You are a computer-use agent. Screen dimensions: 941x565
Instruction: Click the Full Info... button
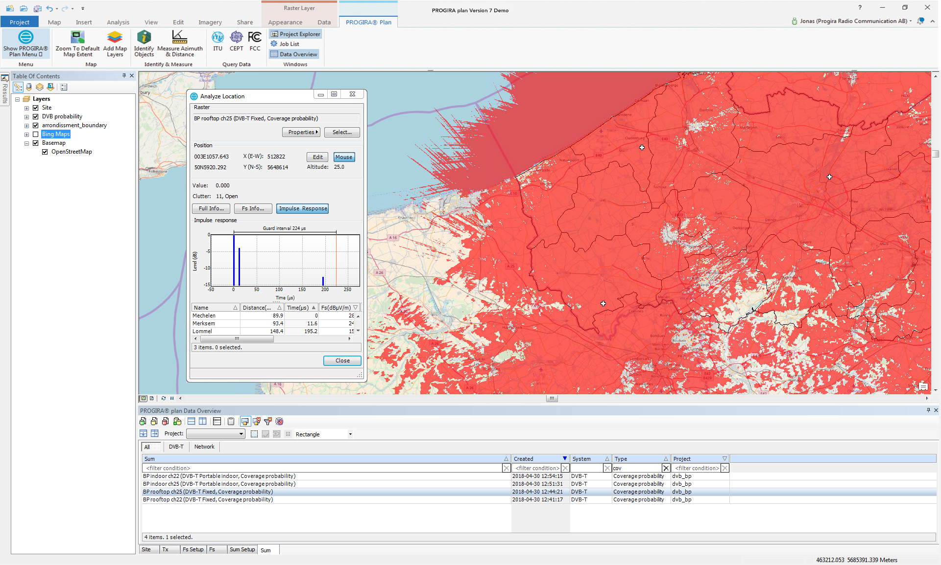click(x=211, y=208)
